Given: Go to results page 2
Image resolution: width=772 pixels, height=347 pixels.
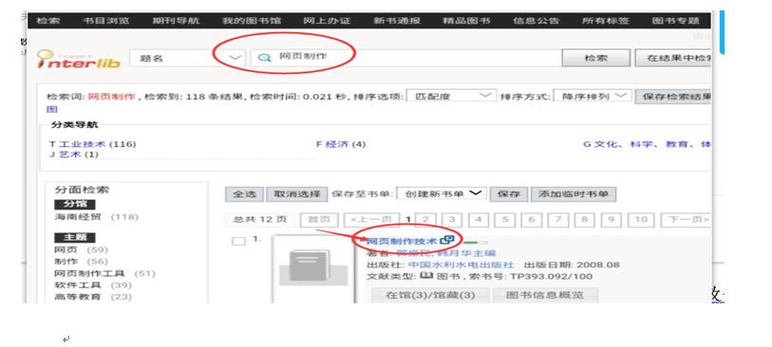Looking at the screenshot, I should pyautogui.click(x=425, y=219).
